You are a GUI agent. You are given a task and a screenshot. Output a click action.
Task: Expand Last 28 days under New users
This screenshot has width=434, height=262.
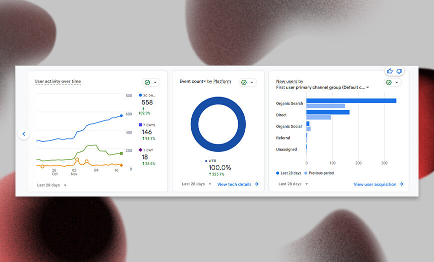293,184
